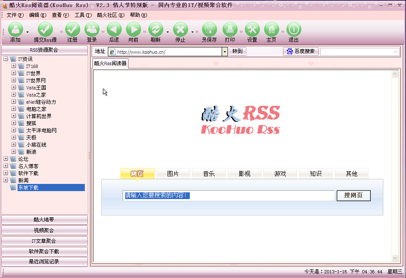Click the 百度搜索 button
Screen dimensions: 406x278
pos(301,51)
